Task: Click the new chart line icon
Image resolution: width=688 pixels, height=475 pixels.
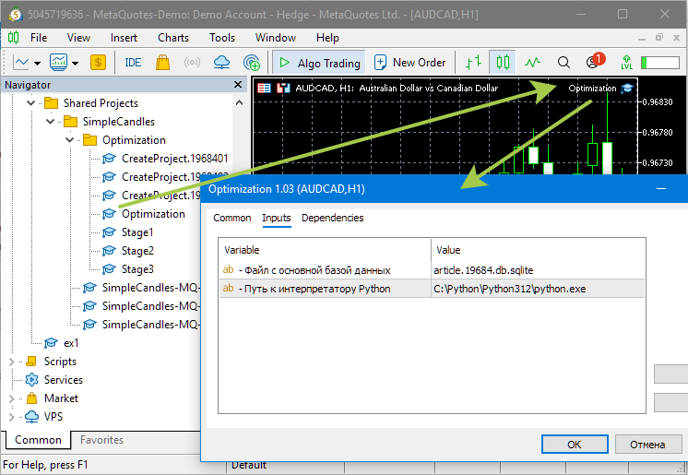Action: [21, 63]
